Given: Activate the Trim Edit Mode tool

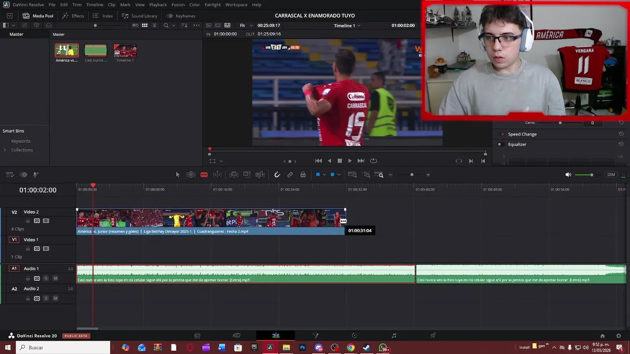Looking at the screenshot, I should [x=191, y=175].
